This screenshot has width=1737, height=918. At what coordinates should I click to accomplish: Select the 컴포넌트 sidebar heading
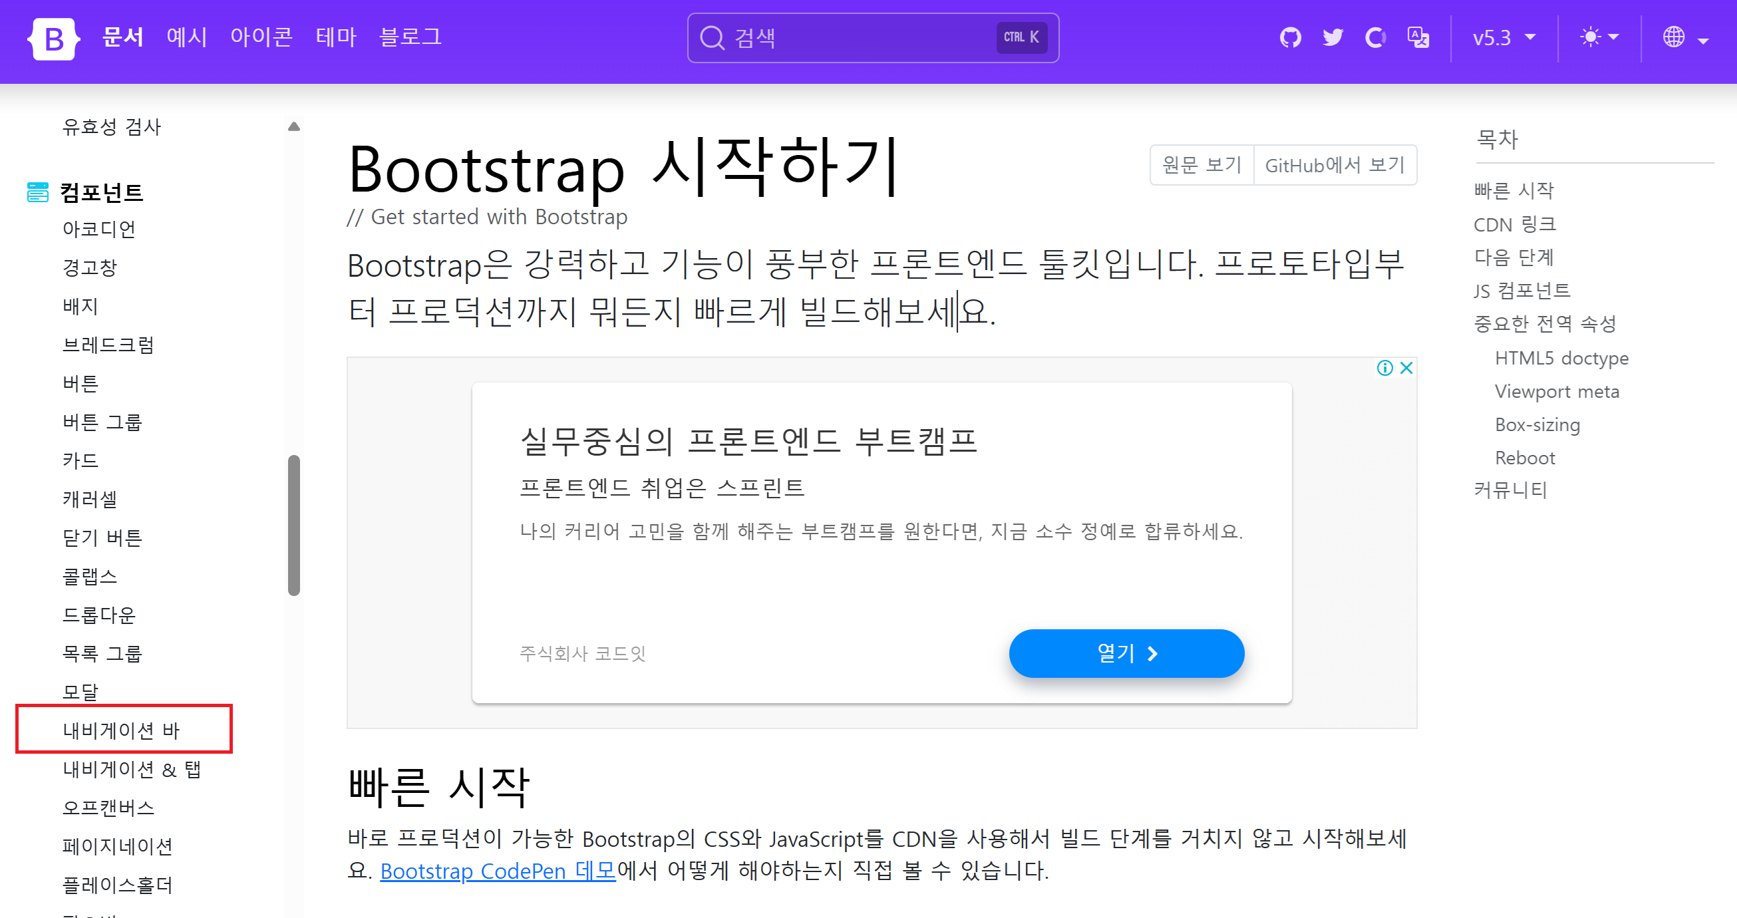click(x=102, y=193)
